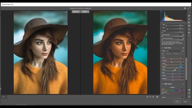192x108 pixels.
Task: Switch to the Luminance tab
Action: pos(175,54)
